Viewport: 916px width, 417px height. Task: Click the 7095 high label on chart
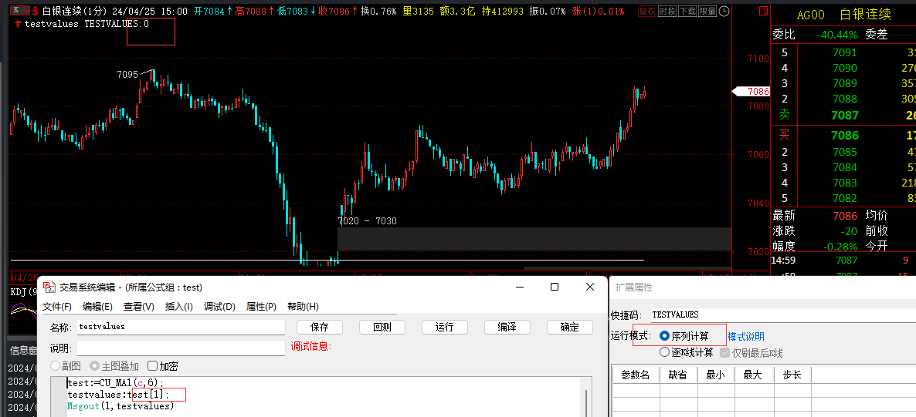pyautogui.click(x=127, y=74)
